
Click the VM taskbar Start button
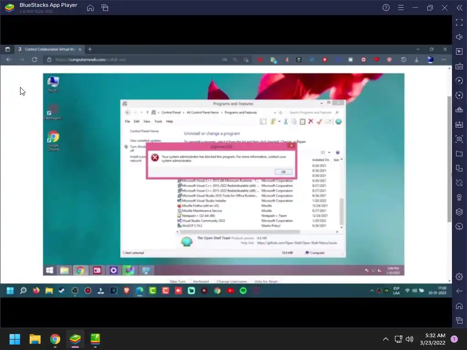coord(49,270)
